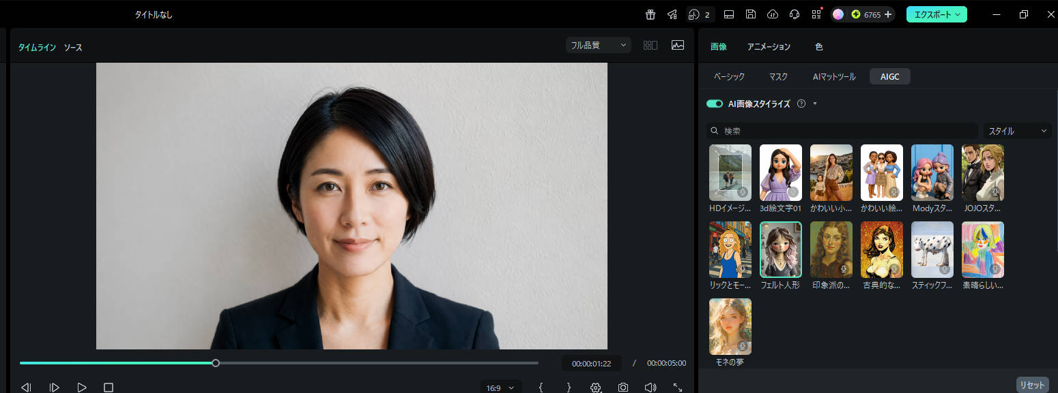The width and height of the screenshot is (1058, 393).
Task: Open the マスク sub-tab
Action: pyautogui.click(x=778, y=77)
